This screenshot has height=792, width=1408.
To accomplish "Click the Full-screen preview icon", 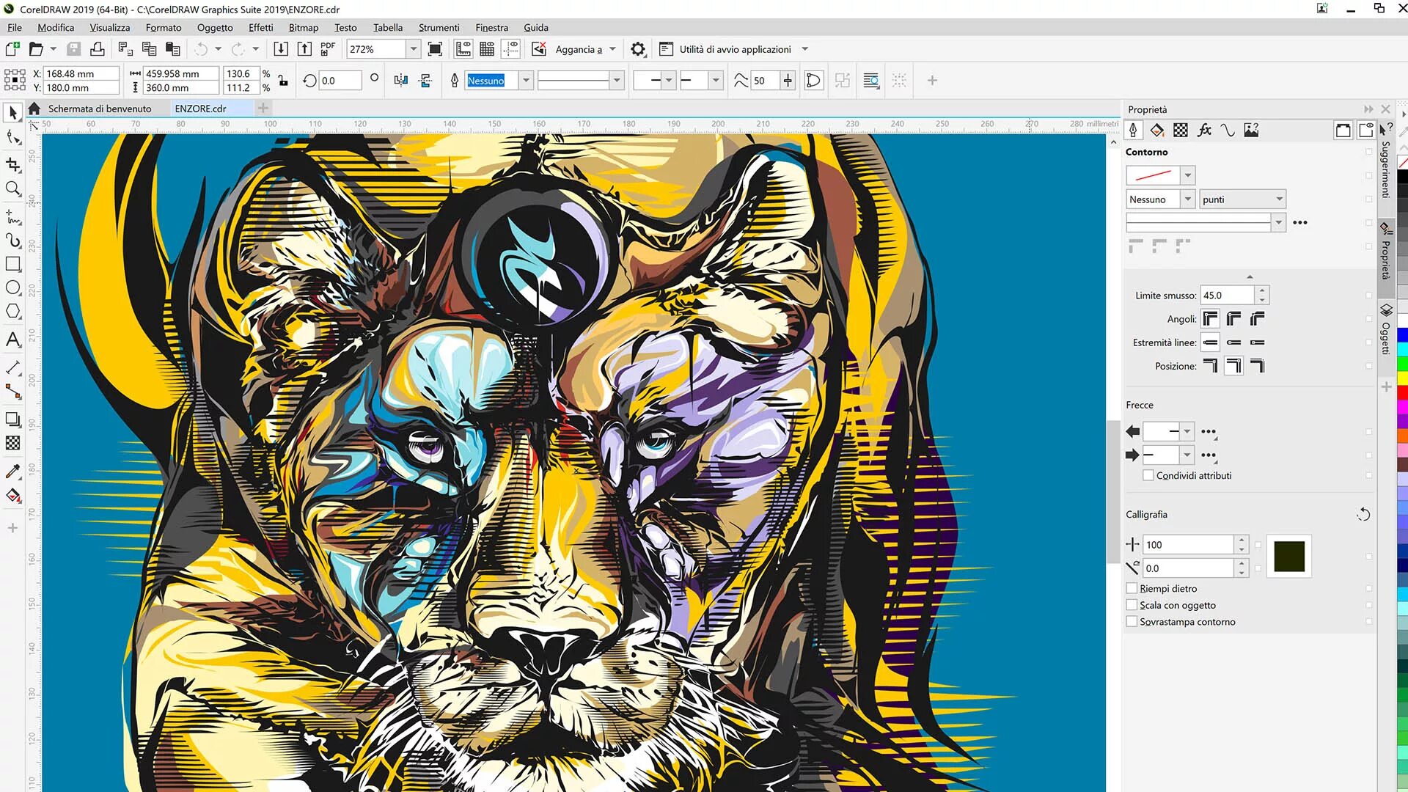I will click(435, 49).
